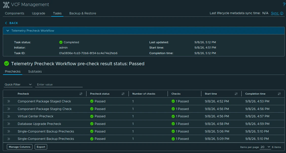Click the Export button

click(41, 147)
